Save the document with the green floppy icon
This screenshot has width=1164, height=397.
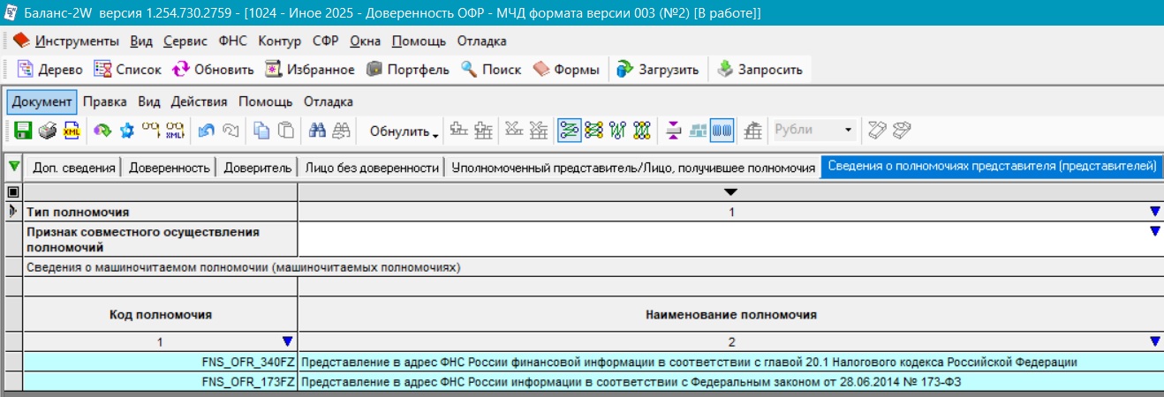pyautogui.click(x=24, y=131)
